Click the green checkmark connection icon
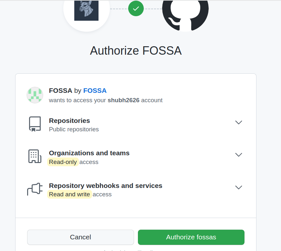Image resolution: width=281 pixels, height=251 pixels. pos(136,8)
